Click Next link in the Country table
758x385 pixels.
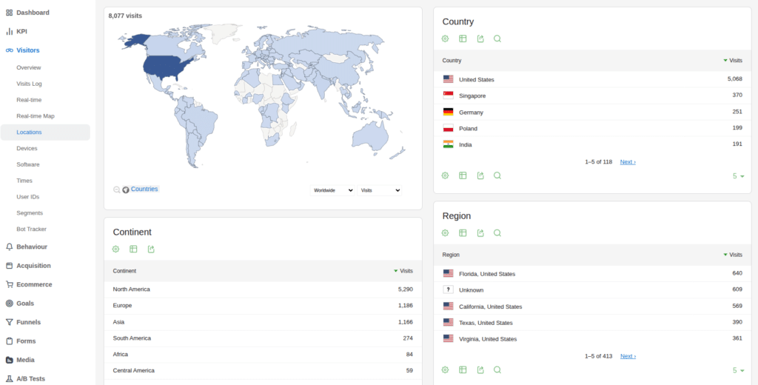(x=628, y=162)
